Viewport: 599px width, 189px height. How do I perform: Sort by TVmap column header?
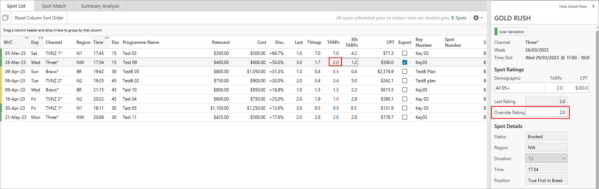click(x=314, y=42)
